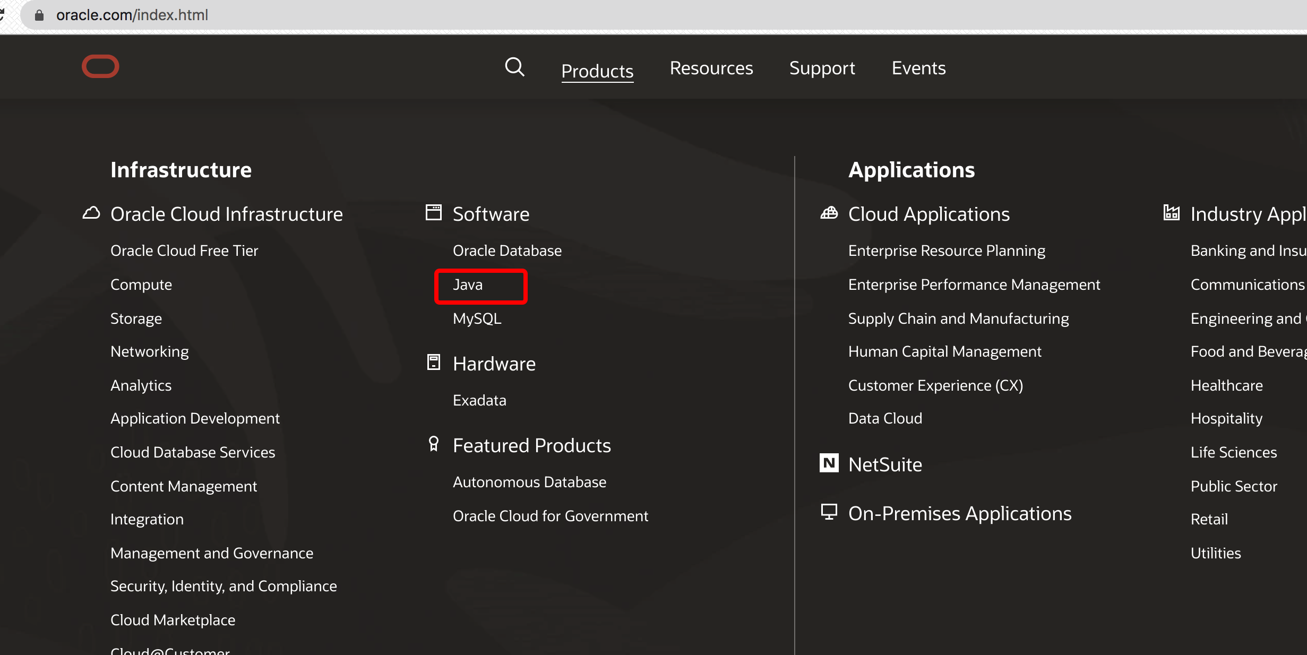Open Content Management link
The image size is (1307, 655).
click(x=184, y=486)
